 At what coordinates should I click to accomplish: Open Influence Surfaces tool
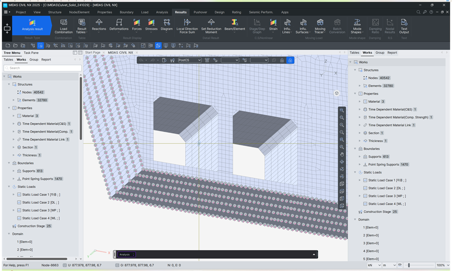pos(303,26)
